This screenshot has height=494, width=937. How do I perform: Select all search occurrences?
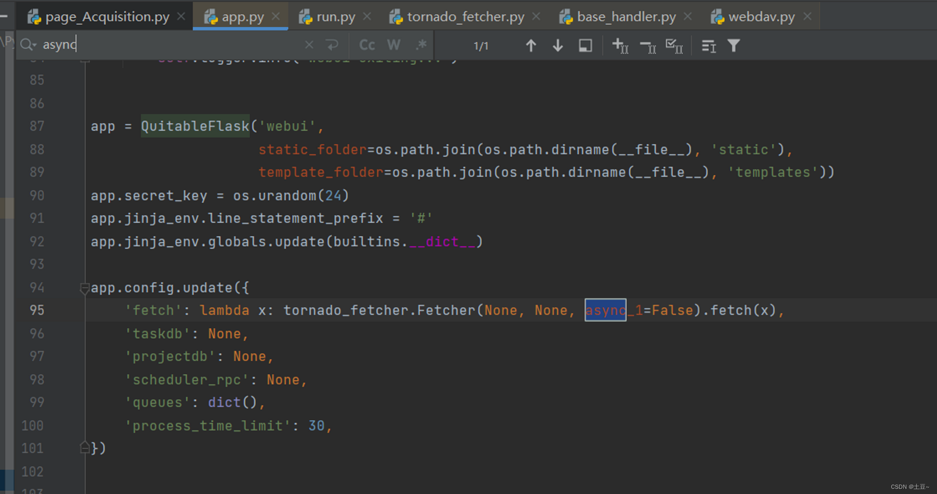674,46
